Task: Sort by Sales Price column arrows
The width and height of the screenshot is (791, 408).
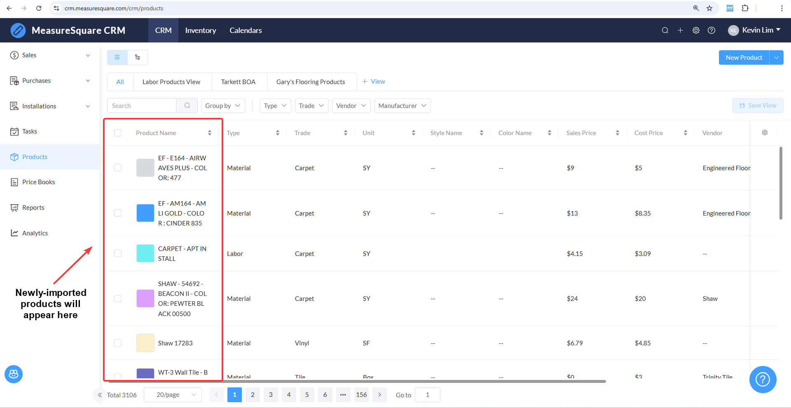Action: click(618, 133)
